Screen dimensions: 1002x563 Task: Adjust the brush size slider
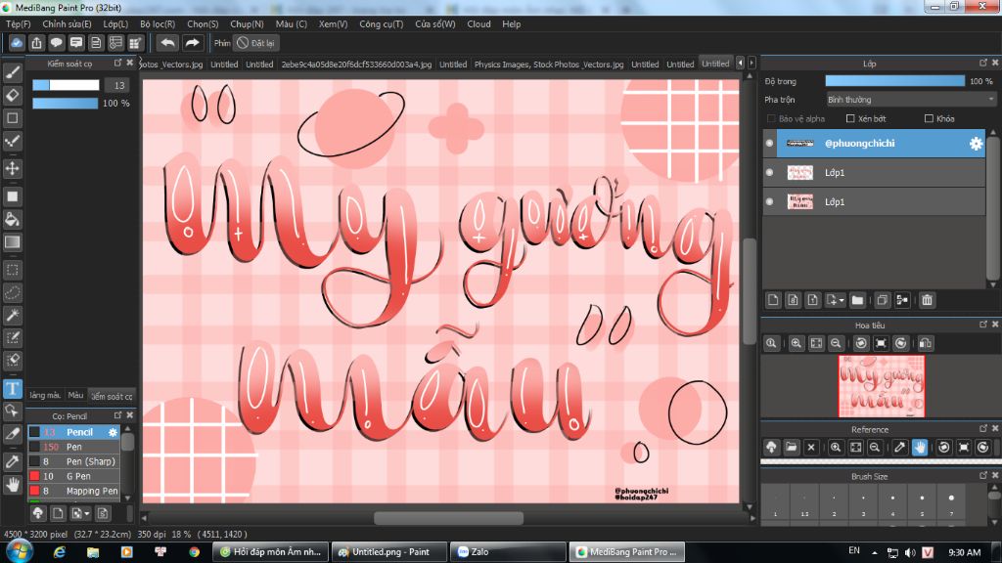click(x=66, y=85)
